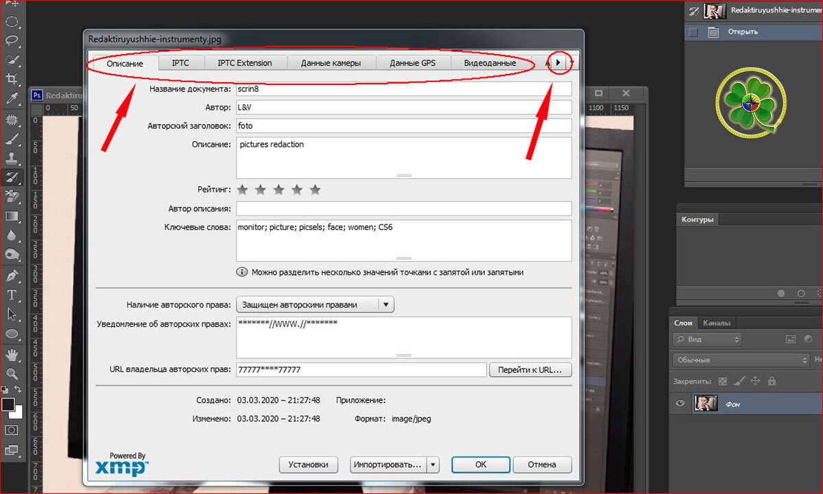Image resolution: width=823 pixels, height=494 pixels.
Task: Select the Brush tool
Action: coord(12,138)
